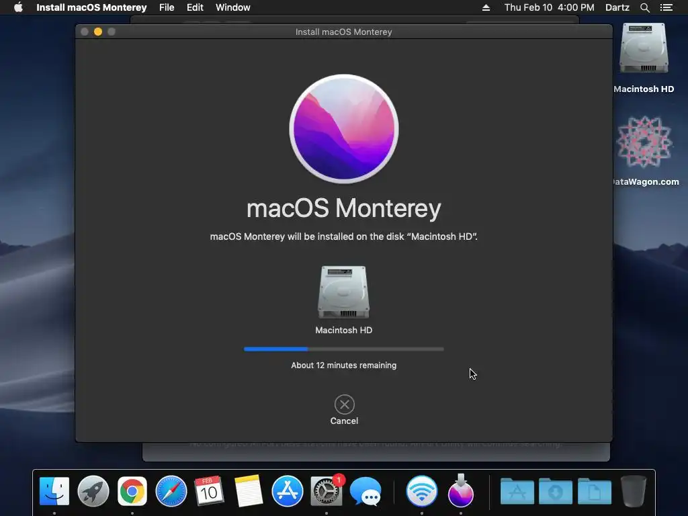Open Finder from the Dock

point(54,491)
